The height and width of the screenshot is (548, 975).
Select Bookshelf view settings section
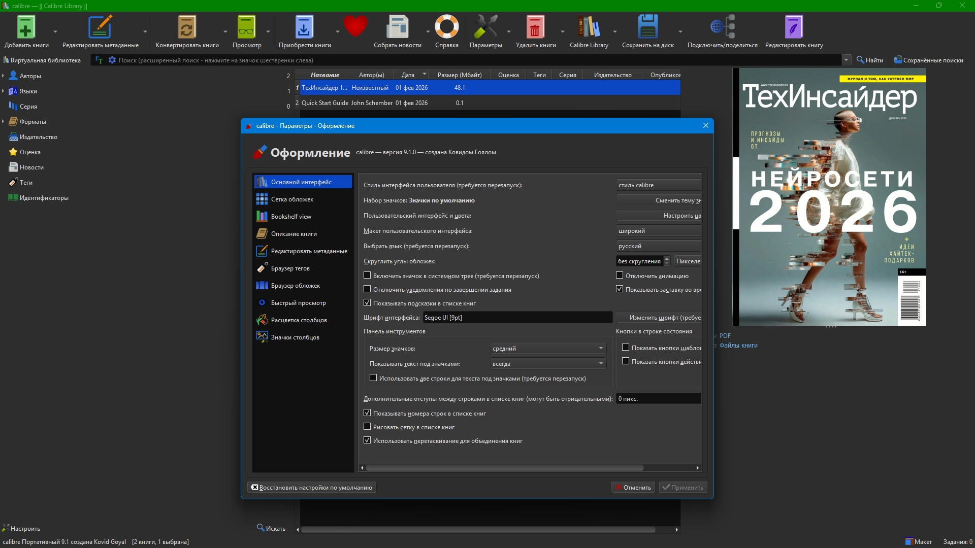pyautogui.click(x=291, y=216)
